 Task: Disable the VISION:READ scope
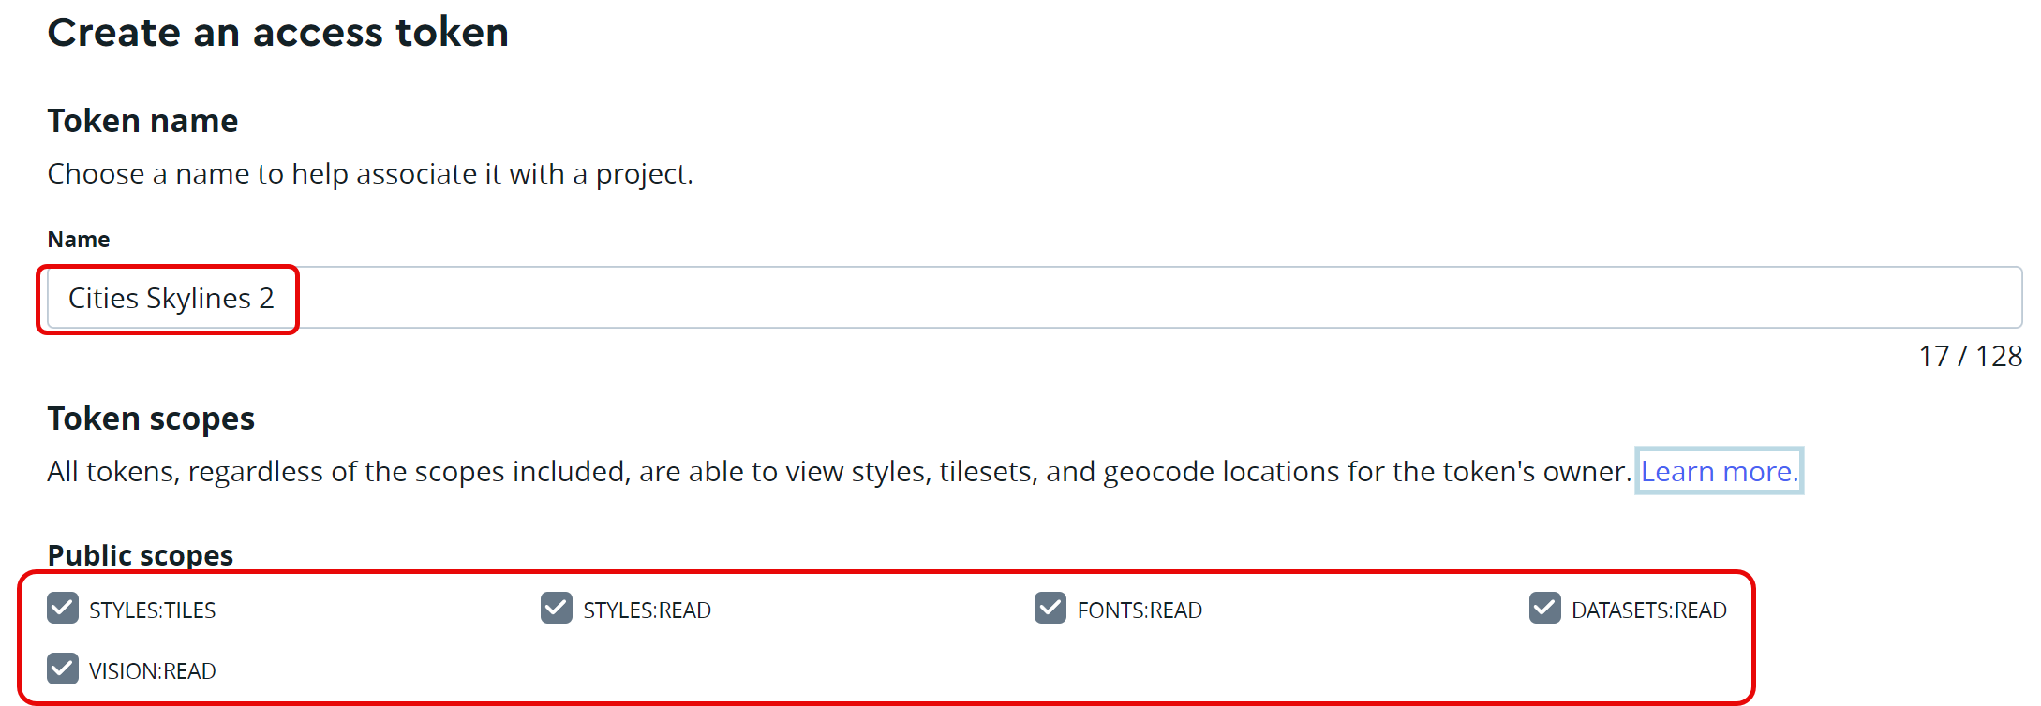pyautogui.click(x=62, y=670)
